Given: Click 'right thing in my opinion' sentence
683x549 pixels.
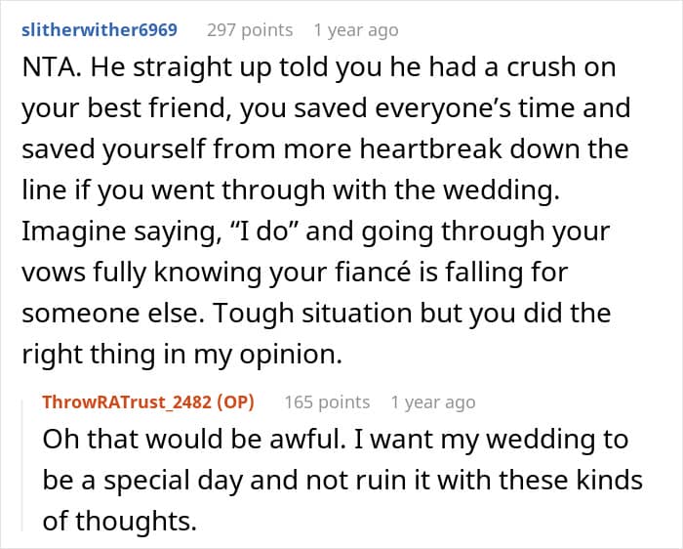Looking at the screenshot, I should pyautogui.click(x=182, y=355).
